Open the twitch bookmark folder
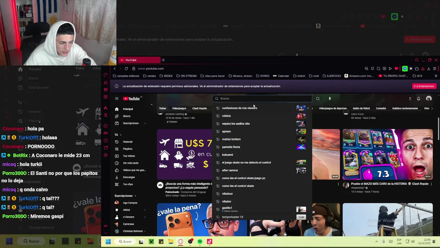This screenshot has height=248, width=440. click(298, 76)
